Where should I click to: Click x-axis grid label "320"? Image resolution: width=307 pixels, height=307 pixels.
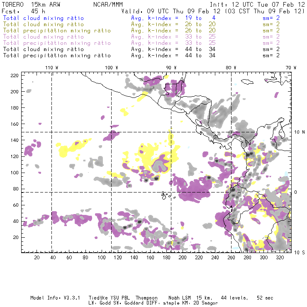click(280, 258)
